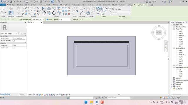This screenshot has height=105, width=188.
Task: Open the South elevation view
Action: coord(180,74)
